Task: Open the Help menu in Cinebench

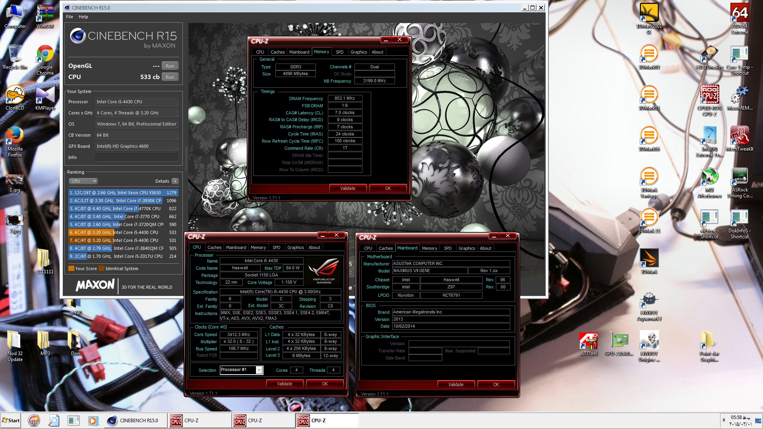Action: click(x=83, y=17)
